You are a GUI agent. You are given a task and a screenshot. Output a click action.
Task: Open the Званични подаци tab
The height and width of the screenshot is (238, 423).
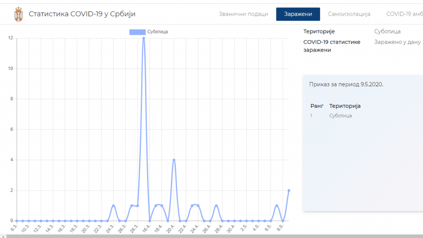[243, 14]
